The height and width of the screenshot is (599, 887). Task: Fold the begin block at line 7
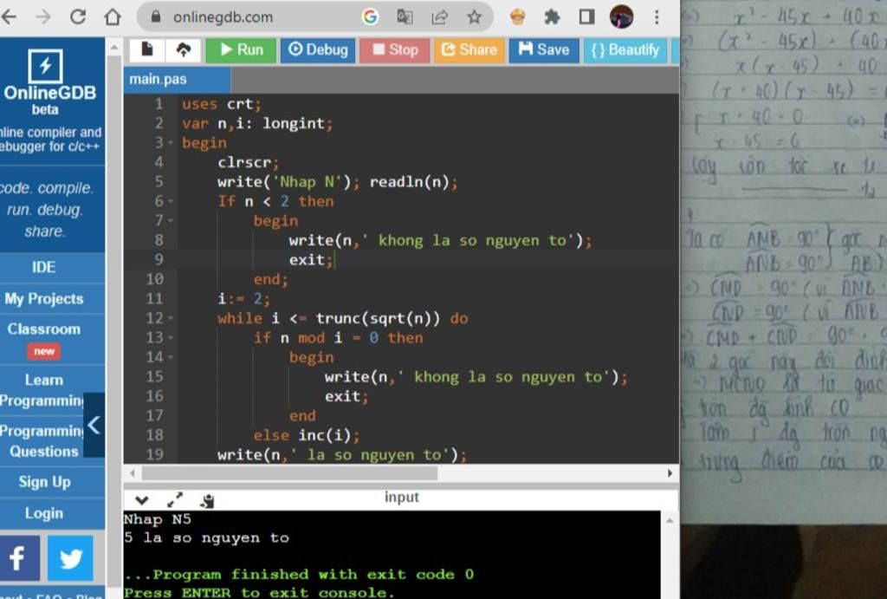coord(171,221)
